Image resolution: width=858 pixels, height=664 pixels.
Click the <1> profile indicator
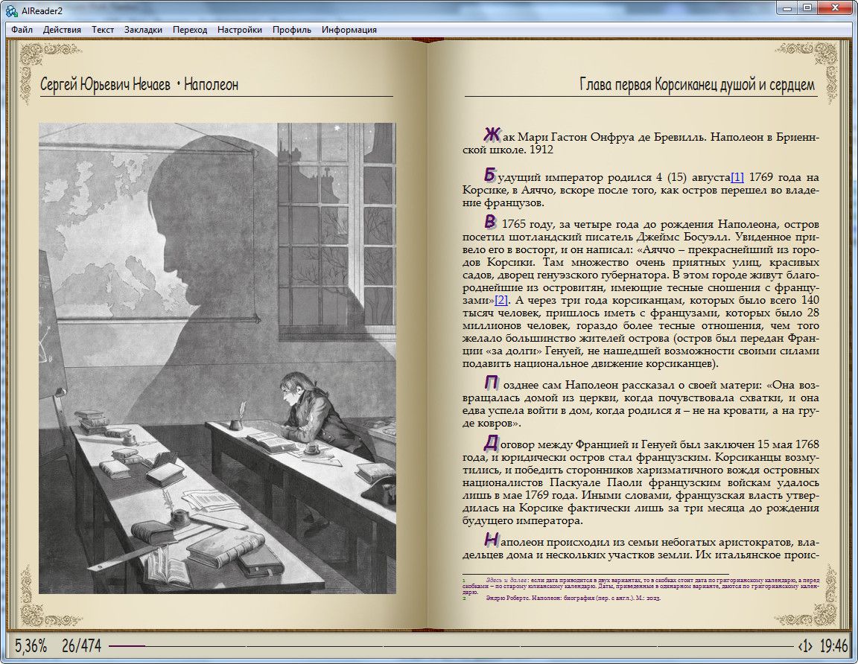pyautogui.click(x=804, y=645)
